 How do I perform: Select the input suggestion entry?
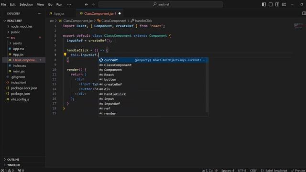tap(153, 99)
